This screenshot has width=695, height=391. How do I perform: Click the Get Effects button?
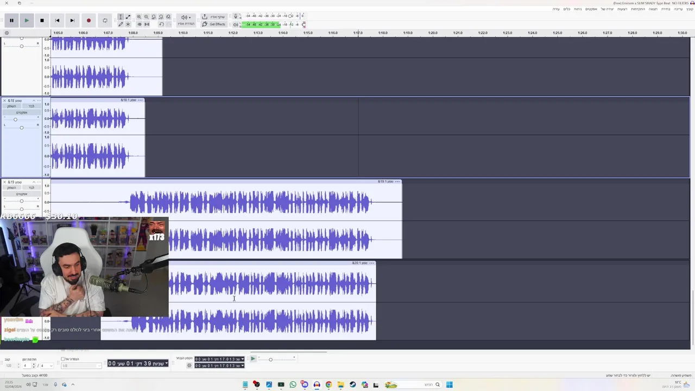pyautogui.click(x=213, y=24)
